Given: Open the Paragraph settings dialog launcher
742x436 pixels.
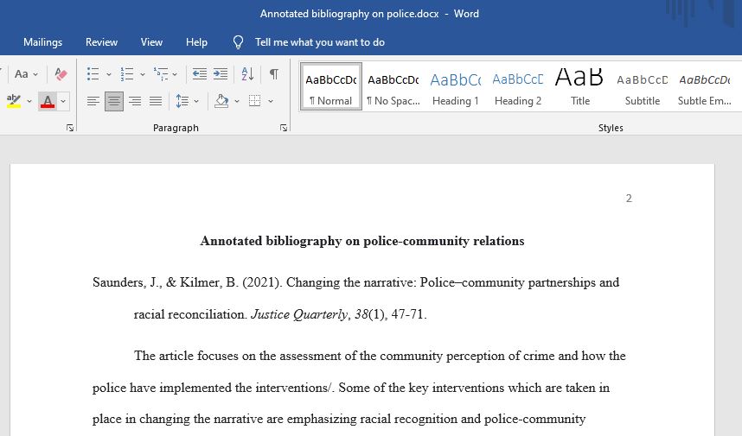Looking at the screenshot, I should (x=284, y=128).
